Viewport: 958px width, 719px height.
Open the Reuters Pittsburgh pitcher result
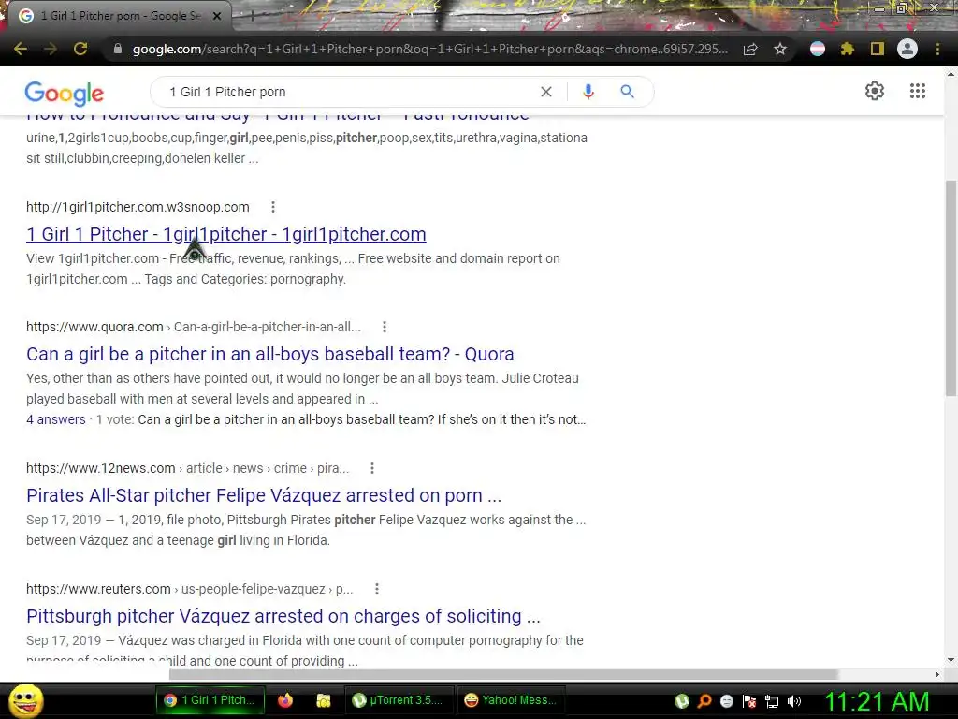283,616
